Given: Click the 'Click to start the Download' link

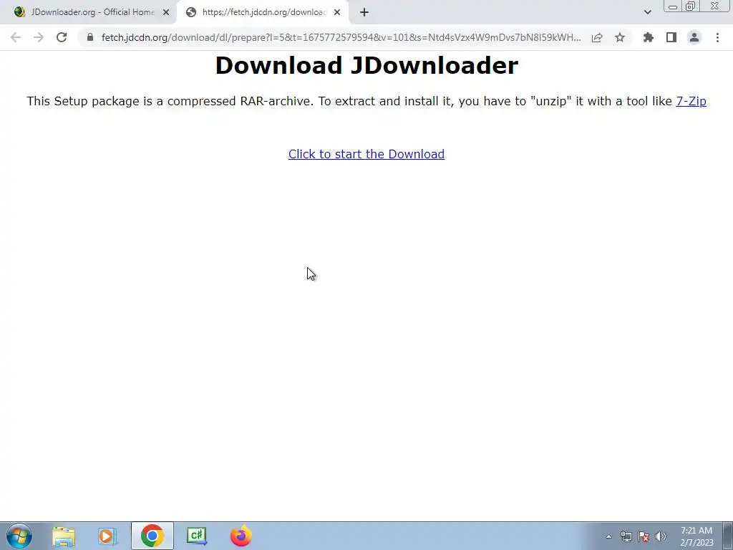Looking at the screenshot, I should coord(366,154).
